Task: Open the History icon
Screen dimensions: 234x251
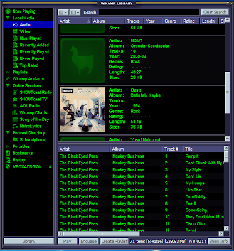Action: [8, 160]
